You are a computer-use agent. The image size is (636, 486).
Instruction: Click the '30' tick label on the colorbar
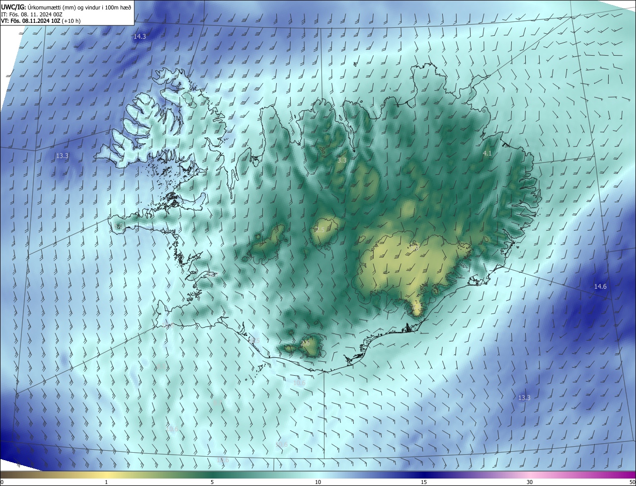coord(530,482)
